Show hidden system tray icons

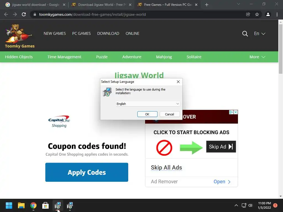[x=236, y=205]
